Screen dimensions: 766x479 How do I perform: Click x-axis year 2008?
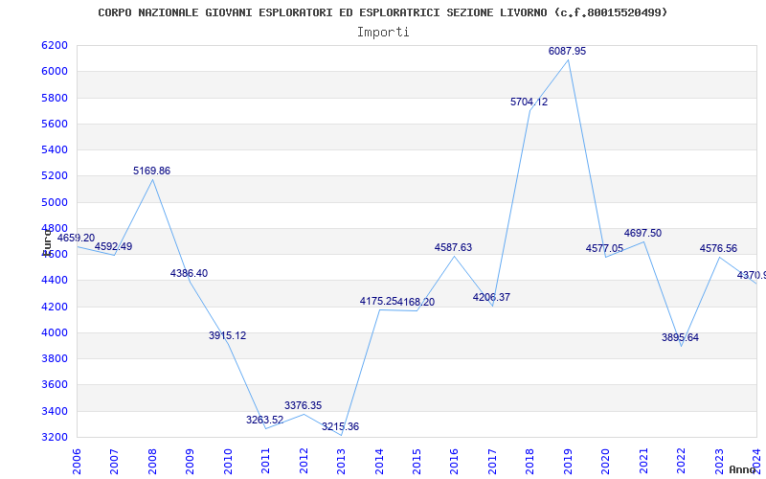point(152,462)
